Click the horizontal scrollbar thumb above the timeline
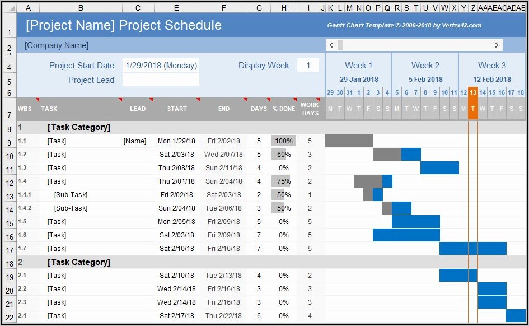529x326 pixels. [x=340, y=45]
